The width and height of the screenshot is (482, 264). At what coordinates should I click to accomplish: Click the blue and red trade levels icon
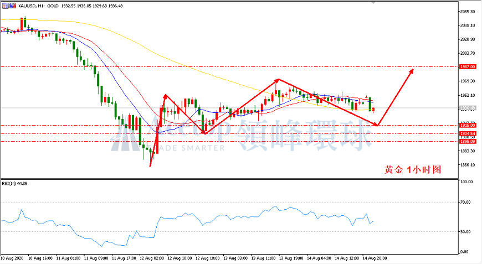pyautogui.click(x=12, y=6)
